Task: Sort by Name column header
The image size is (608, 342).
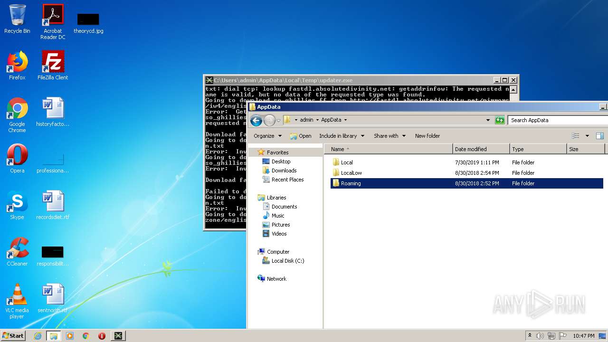Action: coord(389,149)
